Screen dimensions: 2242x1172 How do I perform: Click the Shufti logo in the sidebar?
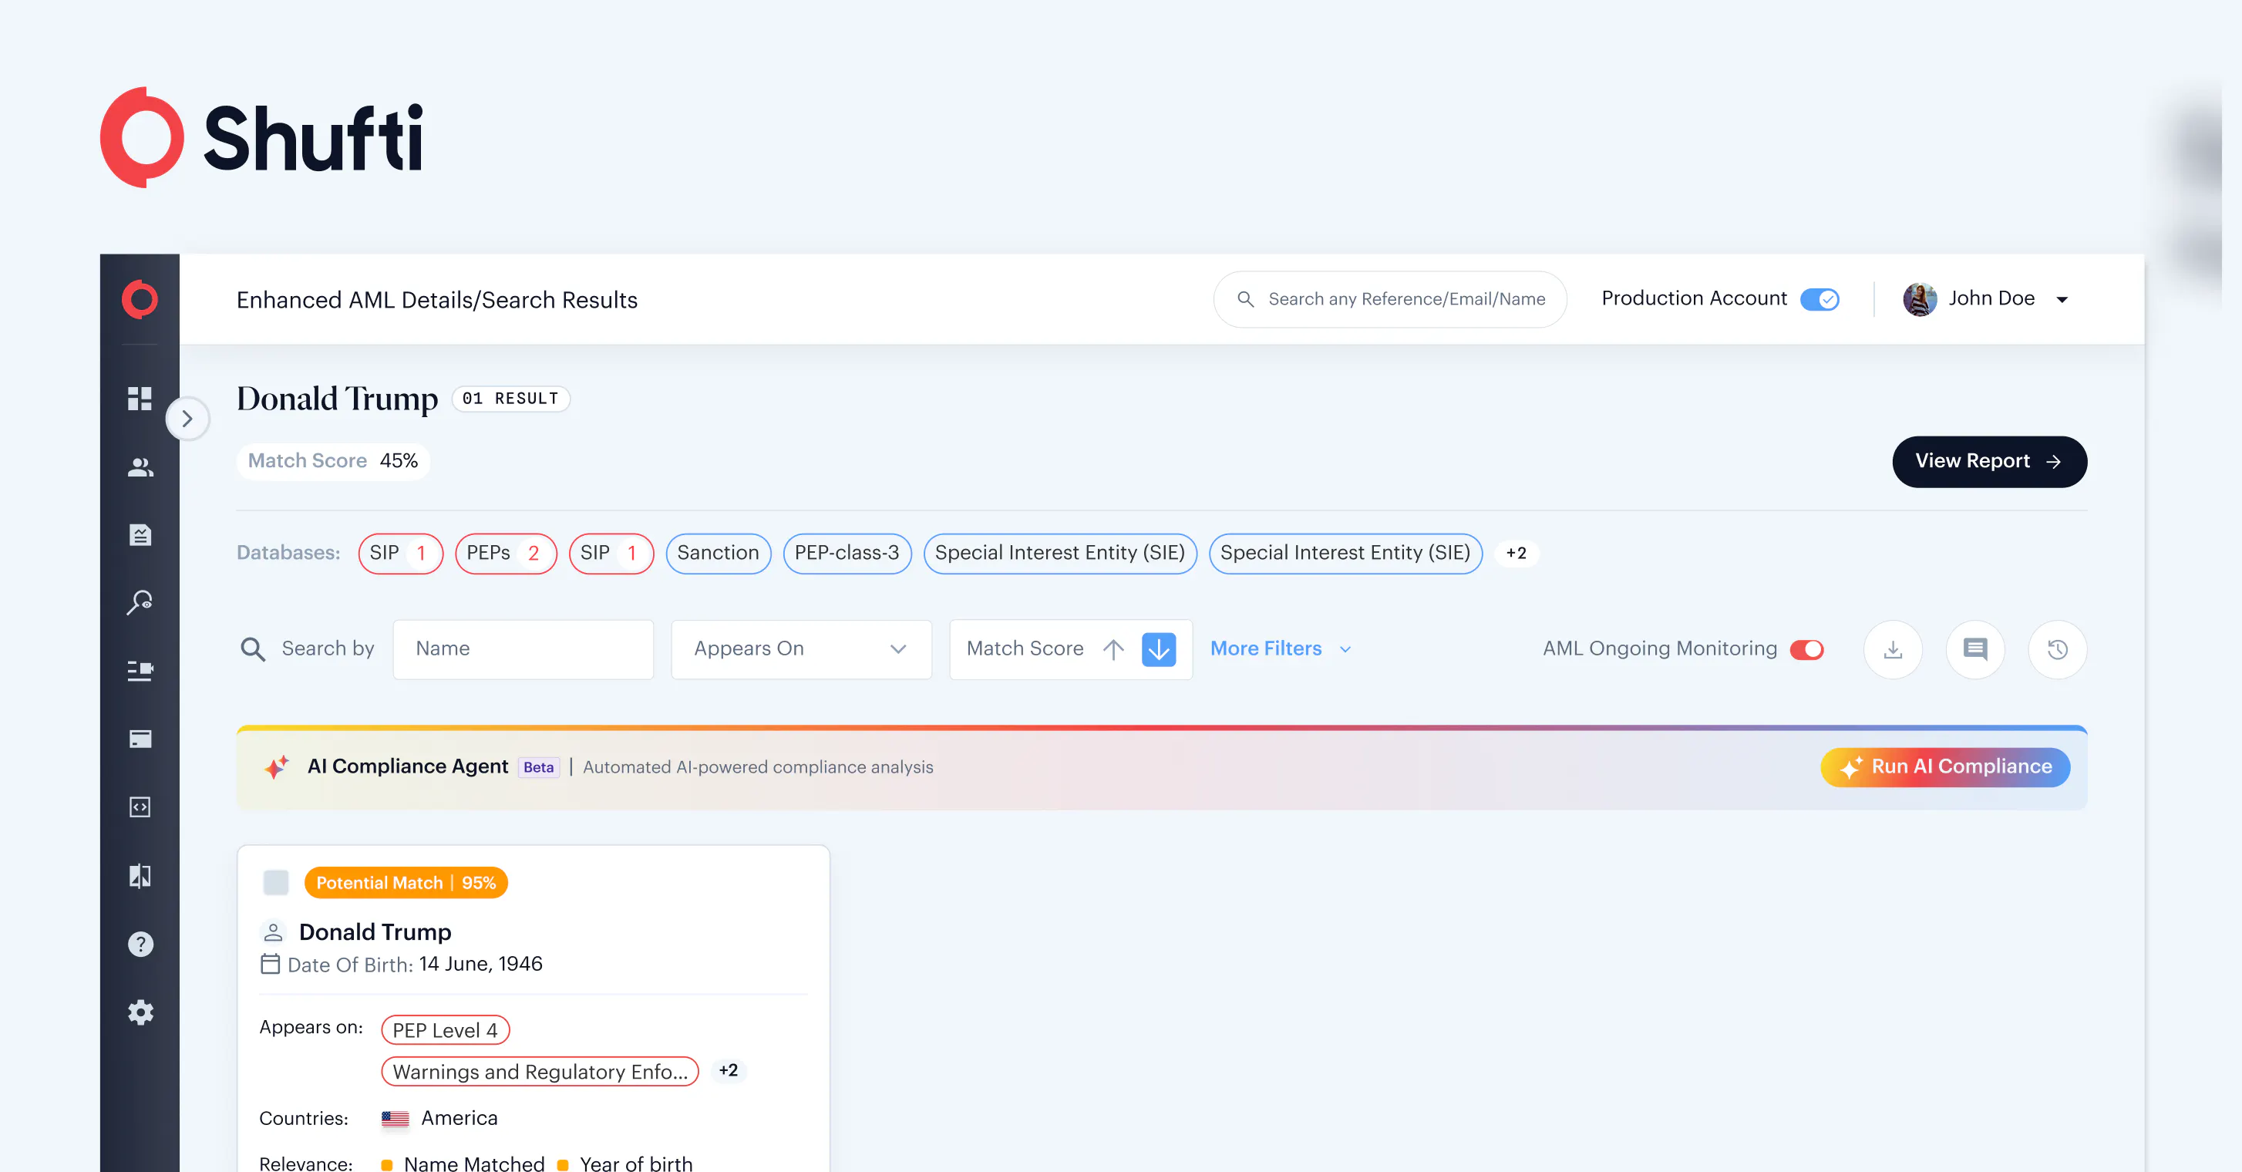(140, 299)
